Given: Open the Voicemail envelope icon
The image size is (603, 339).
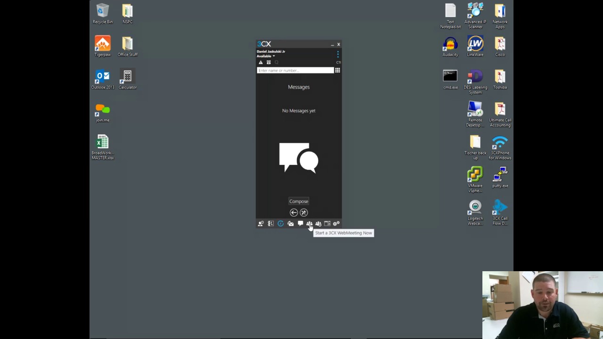Looking at the screenshot, I should [x=291, y=224].
